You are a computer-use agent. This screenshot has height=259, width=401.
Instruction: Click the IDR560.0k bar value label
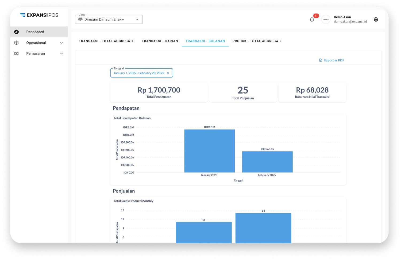click(267, 149)
